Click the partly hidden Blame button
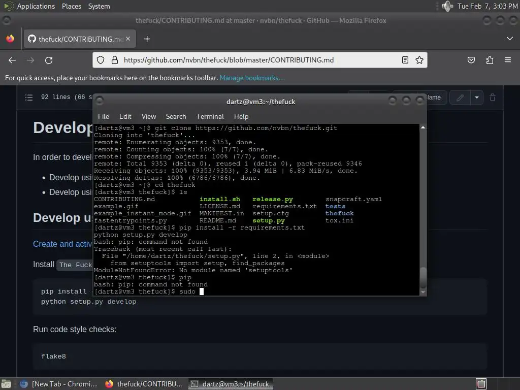The image size is (520, 390). (x=436, y=97)
